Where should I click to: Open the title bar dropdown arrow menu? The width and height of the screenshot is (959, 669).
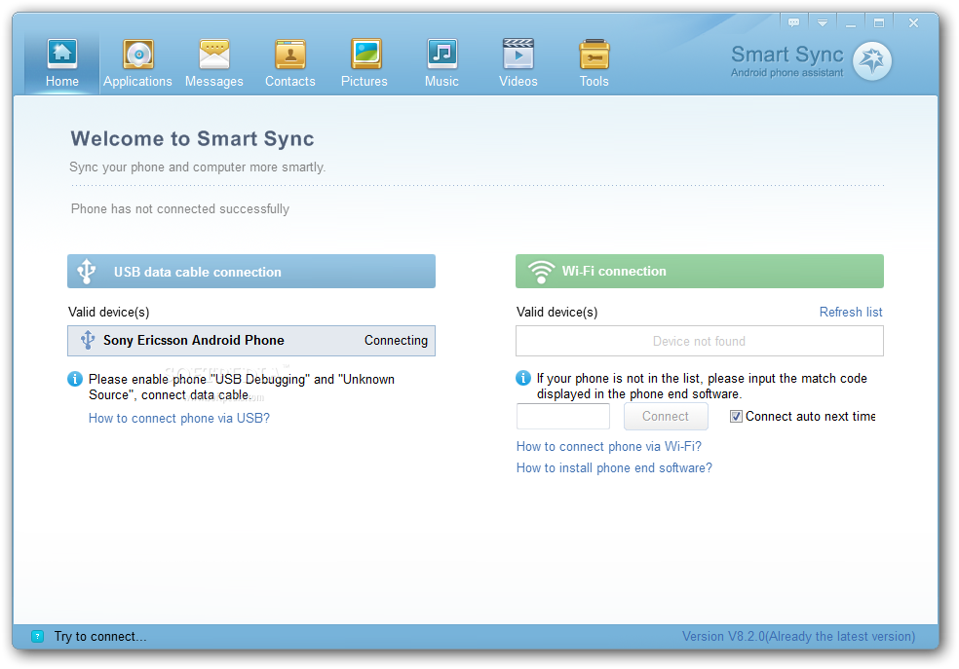pos(823,22)
